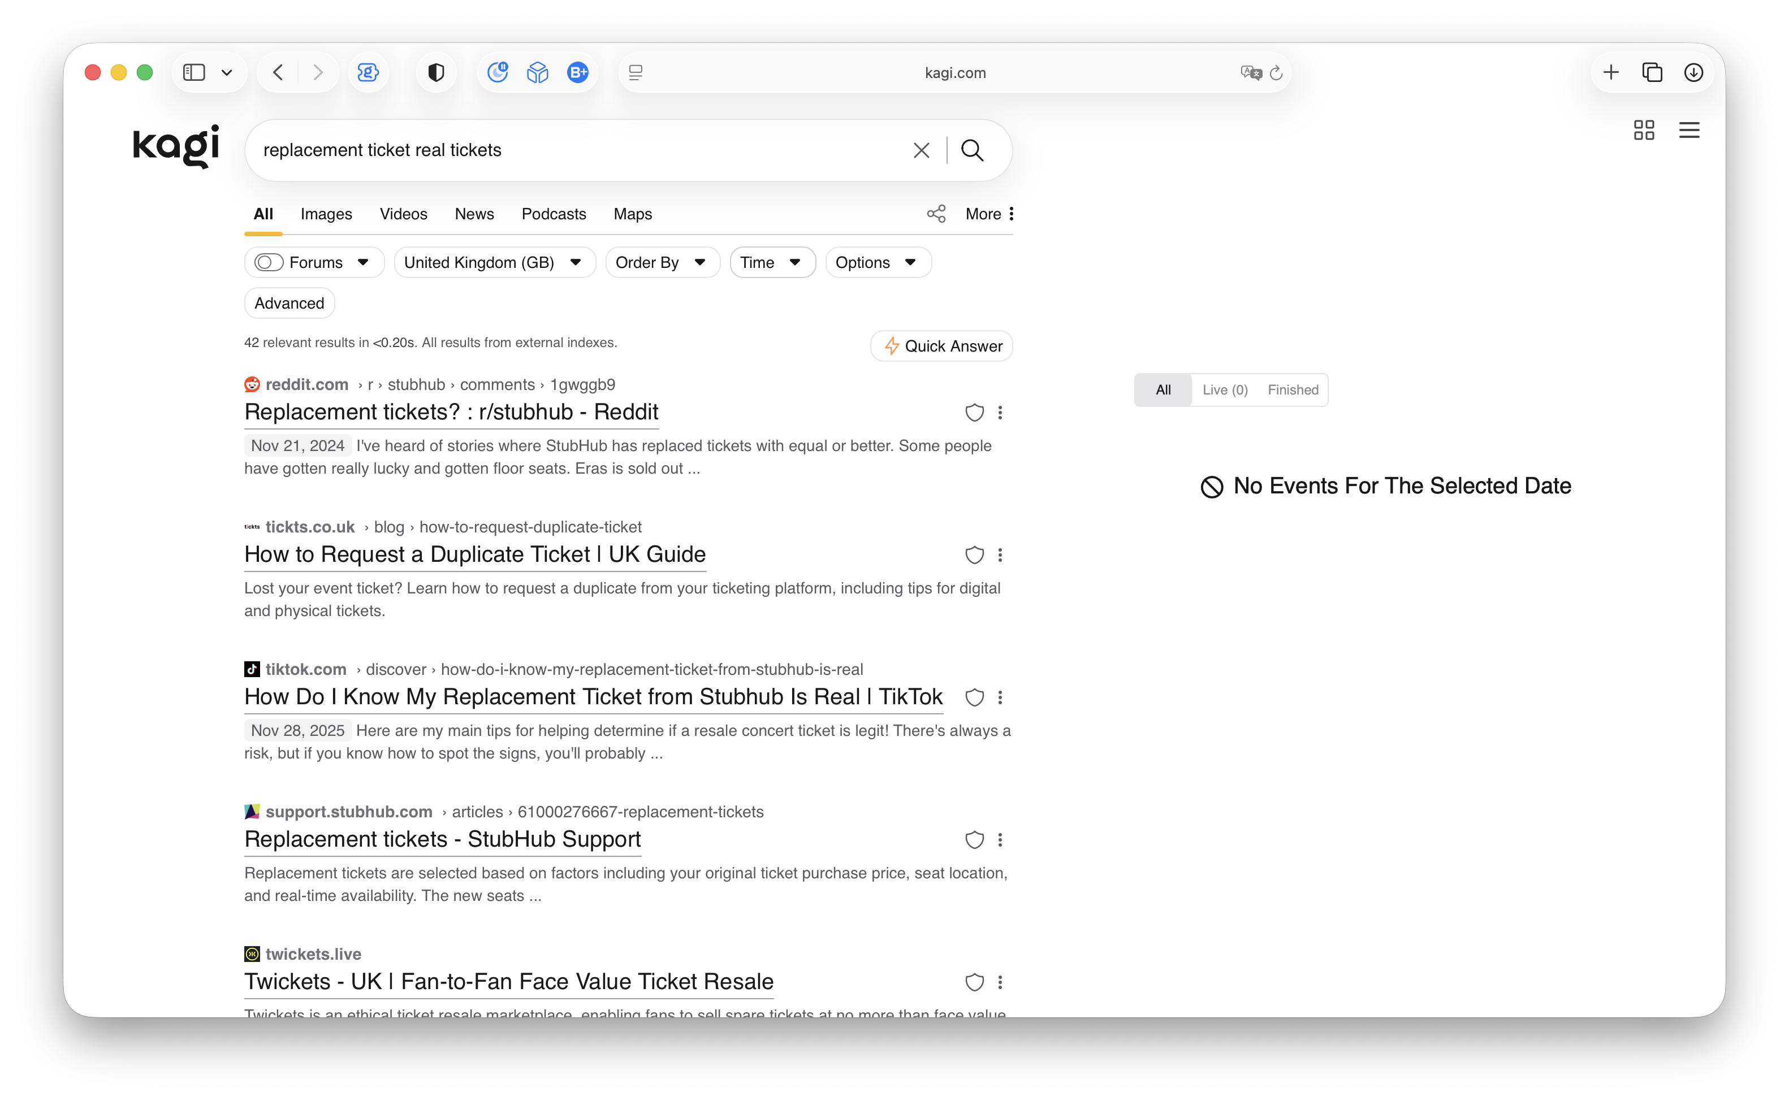Switch to the Podcasts tab
1789x1101 pixels.
point(553,214)
